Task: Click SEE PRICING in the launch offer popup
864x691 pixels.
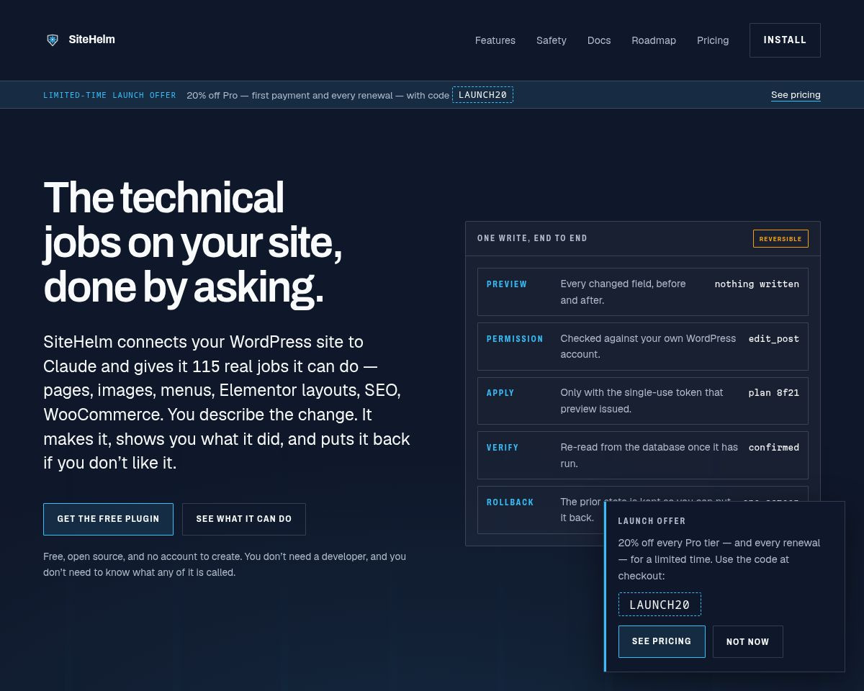Action: (x=662, y=641)
